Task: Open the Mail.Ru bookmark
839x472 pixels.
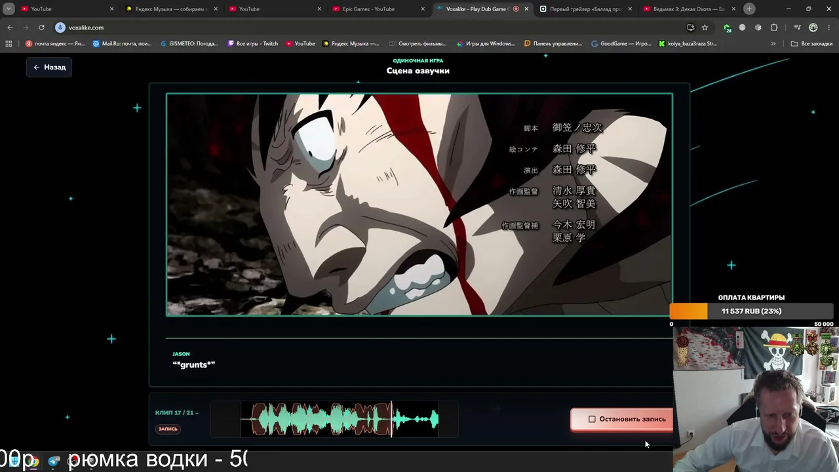Action: pos(122,44)
